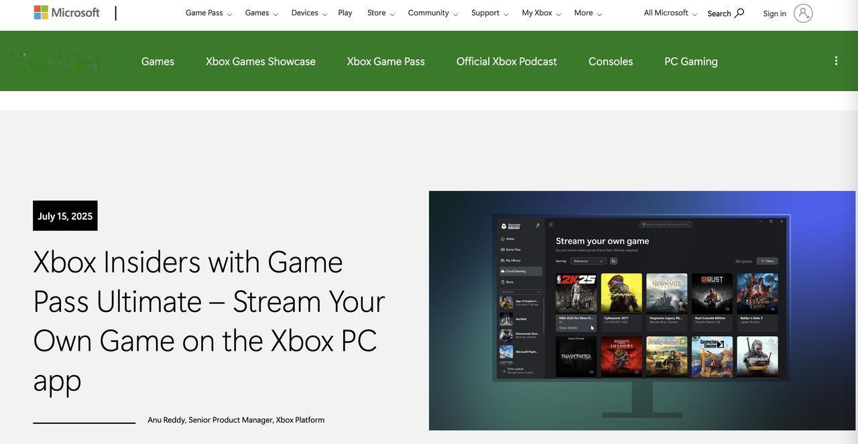The height and width of the screenshot is (444, 858).
Task: Click the Xbox Wire logo in green bar
Action: click(56, 62)
